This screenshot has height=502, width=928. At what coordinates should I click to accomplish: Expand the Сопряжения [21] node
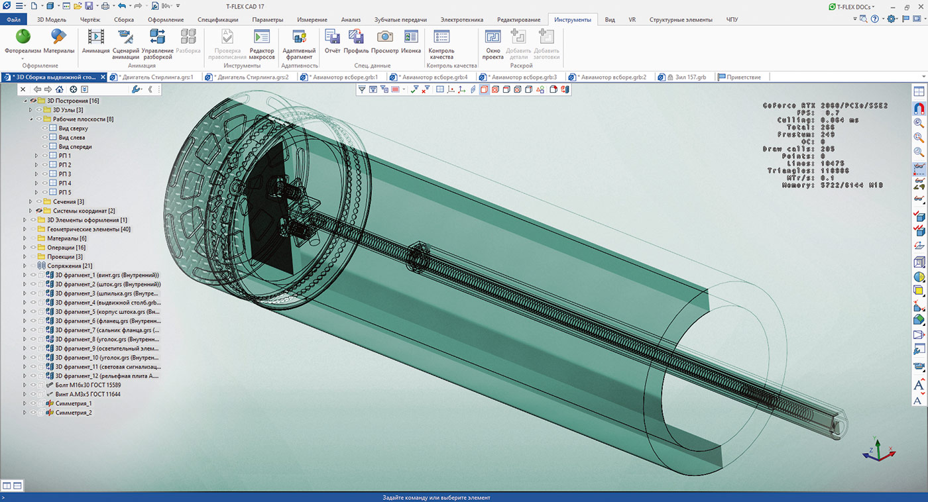point(25,266)
